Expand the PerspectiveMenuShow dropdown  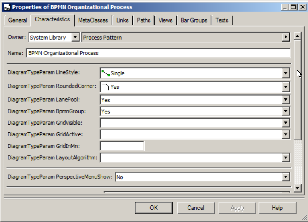[x=286, y=177]
